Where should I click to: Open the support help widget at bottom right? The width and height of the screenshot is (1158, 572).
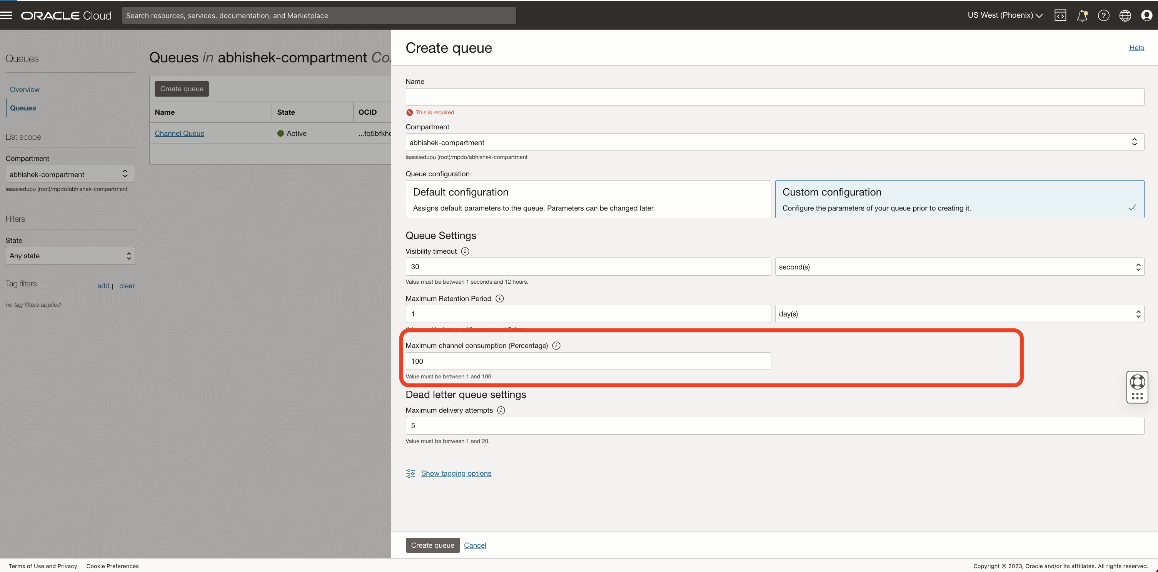tap(1137, 387)
